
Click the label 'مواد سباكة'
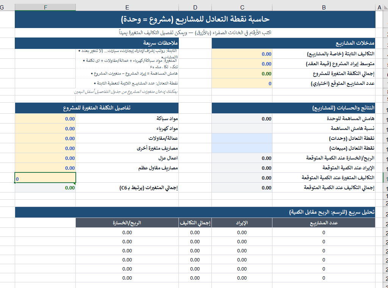click(x=167, y=119)
